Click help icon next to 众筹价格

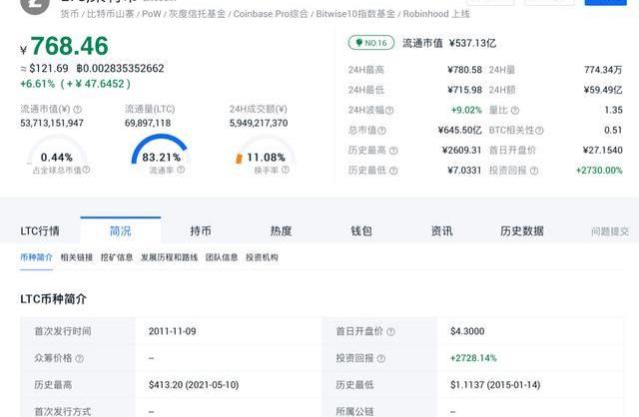pyautogui.click(x=80, y=358)
